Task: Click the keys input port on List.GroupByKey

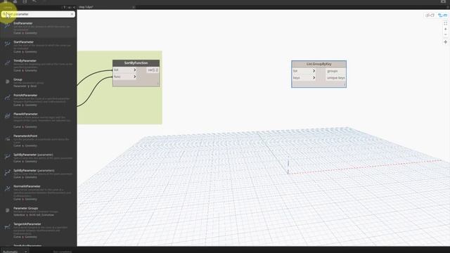Action: (x=304, y=77)
